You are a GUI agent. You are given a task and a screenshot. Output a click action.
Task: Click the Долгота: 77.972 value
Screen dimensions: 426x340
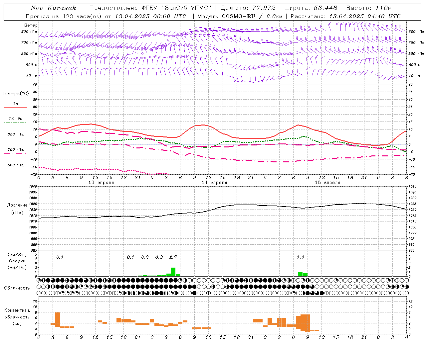tap(248, 8)
